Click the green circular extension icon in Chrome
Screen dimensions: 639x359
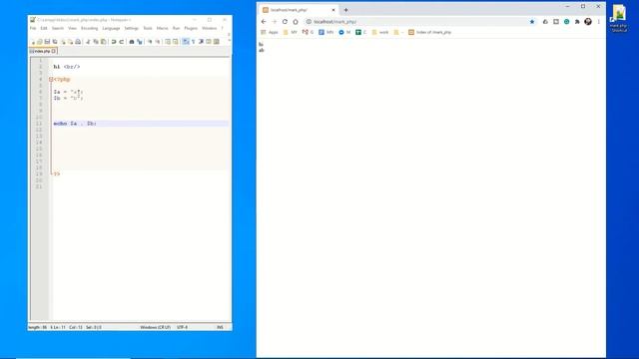pos(566,22)
